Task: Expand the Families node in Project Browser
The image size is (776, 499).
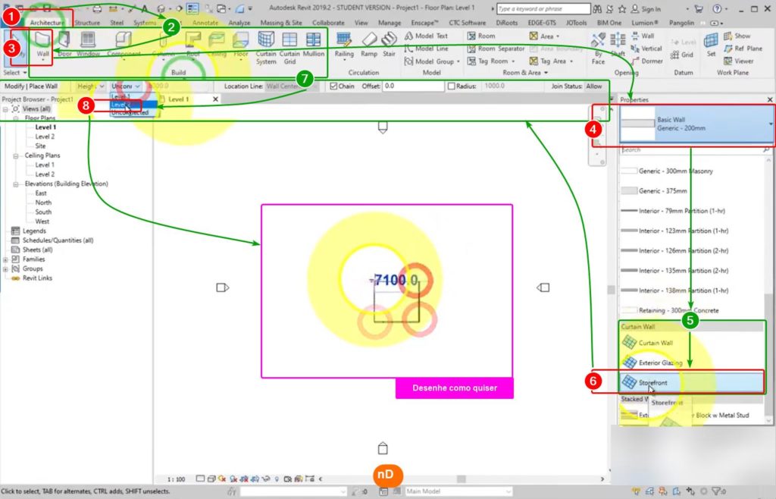Action: pyautogui.click(x=6, y=259)
